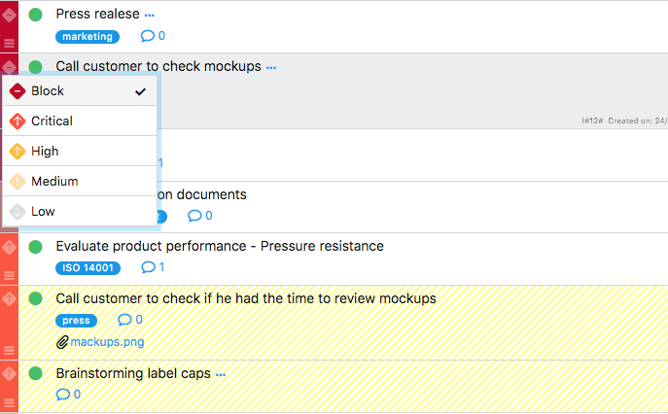Image resolution: width=668 pixels, height=414 pixels.
Task: Open comments icon under Evaluate product performance
Action: pos(148,267)
